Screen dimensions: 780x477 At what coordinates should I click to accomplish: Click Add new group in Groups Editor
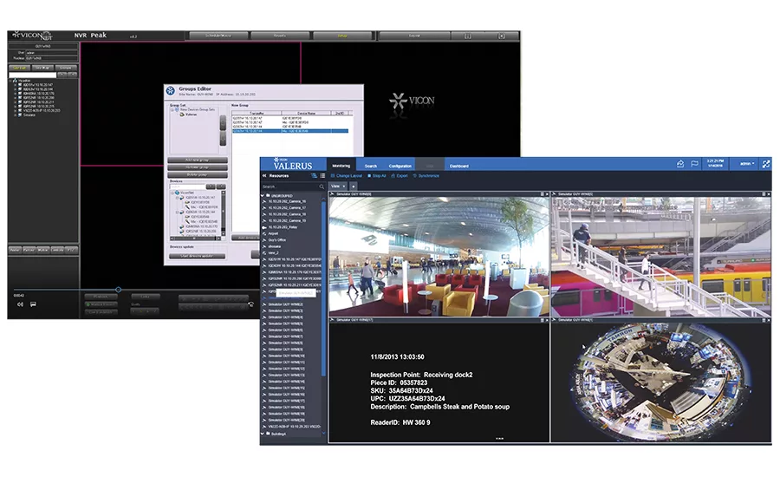[x=198, y=160]
